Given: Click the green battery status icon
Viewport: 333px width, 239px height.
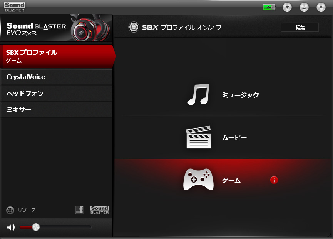Looking at the screenshot, I should tap(269, 7).
